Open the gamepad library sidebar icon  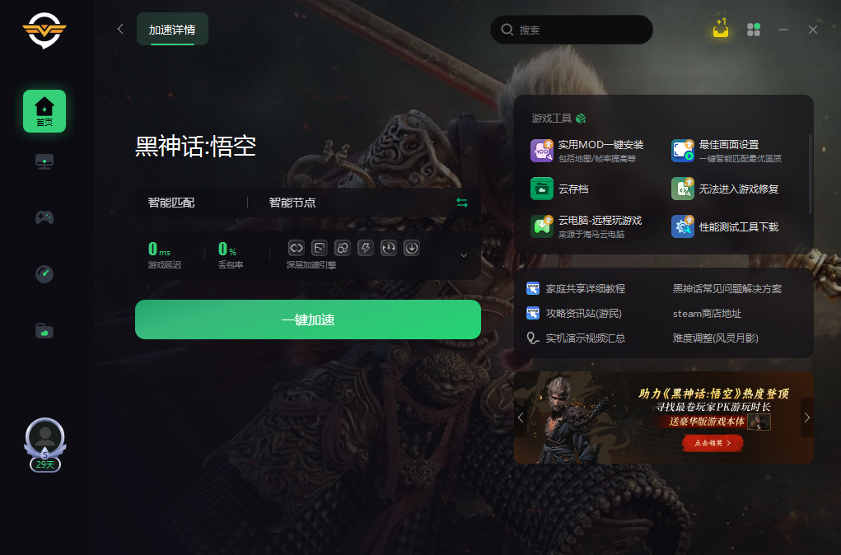click(44, 217)
